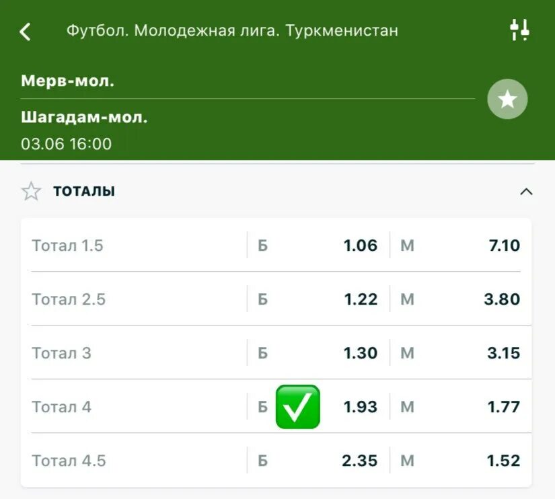Select Тотал 4.5 over at 2.35
Viewport: 555px width, 499px height.
[318, 461]
